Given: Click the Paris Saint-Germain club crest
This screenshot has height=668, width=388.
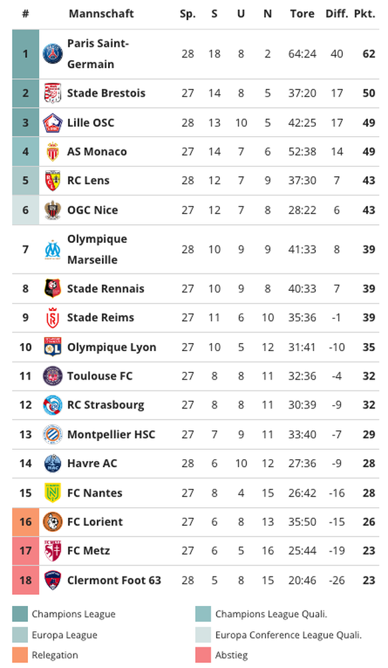Looking at the screenshot, I should click(53, 54).
